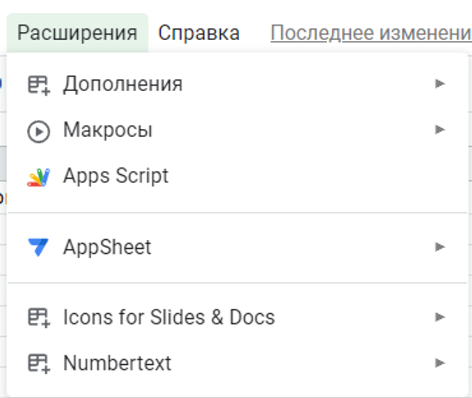Choose the Icons for Slides & Docs entry
Image resolution: width=472 pixels, height=398 pixels.
pos(168,317)
